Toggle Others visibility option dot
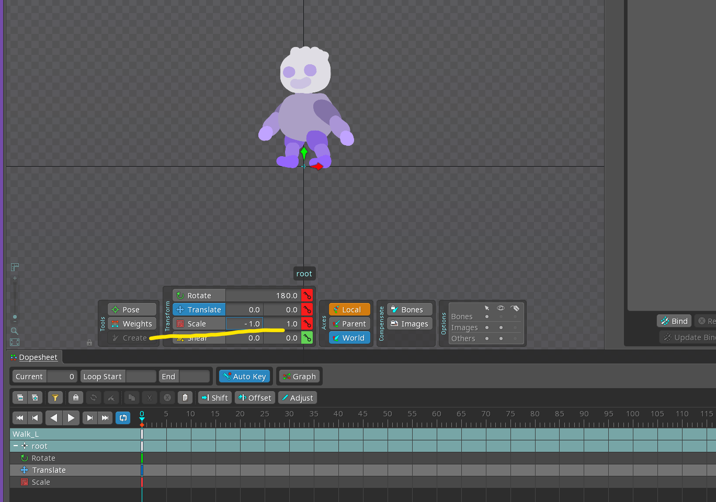Image resolution: width=716 pixels, height=502 pixels. (501, 338)
